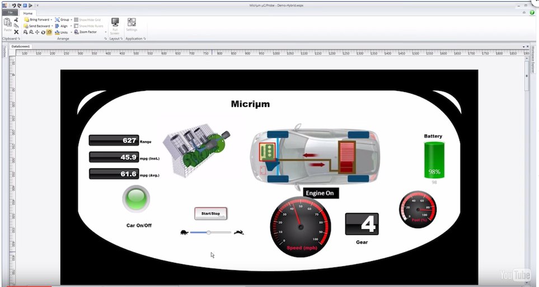Select the 3D engine block image

196,150
